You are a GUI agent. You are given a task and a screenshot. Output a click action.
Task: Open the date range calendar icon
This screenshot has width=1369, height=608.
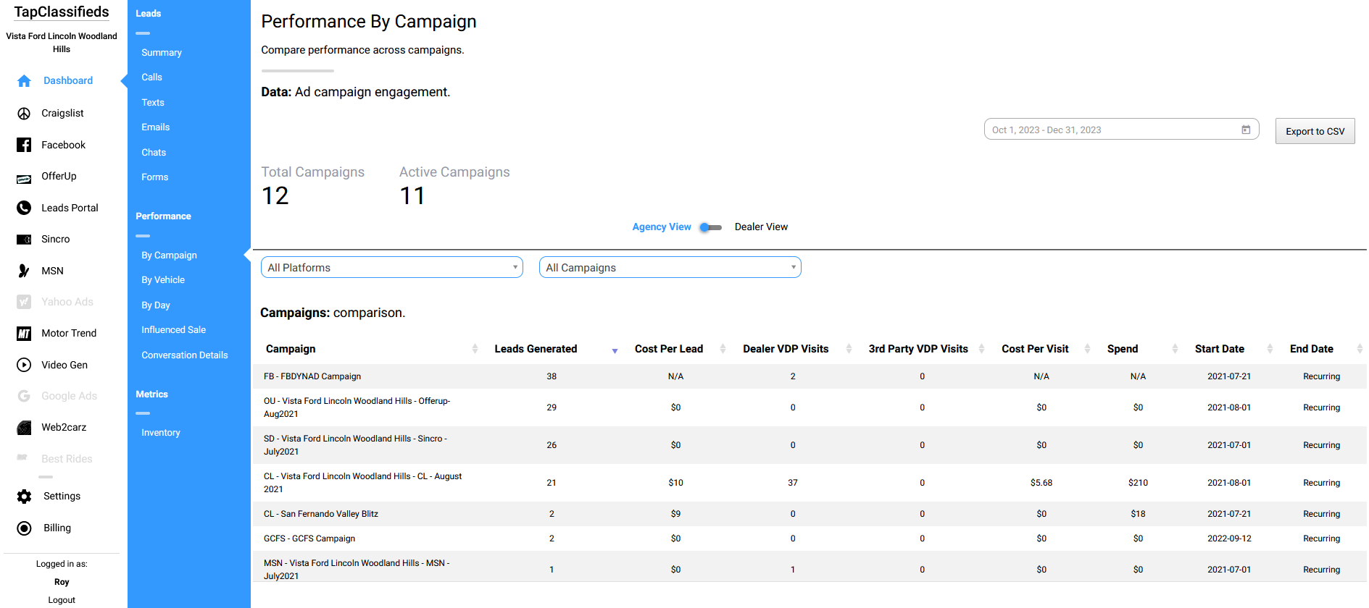point(1246,130)
